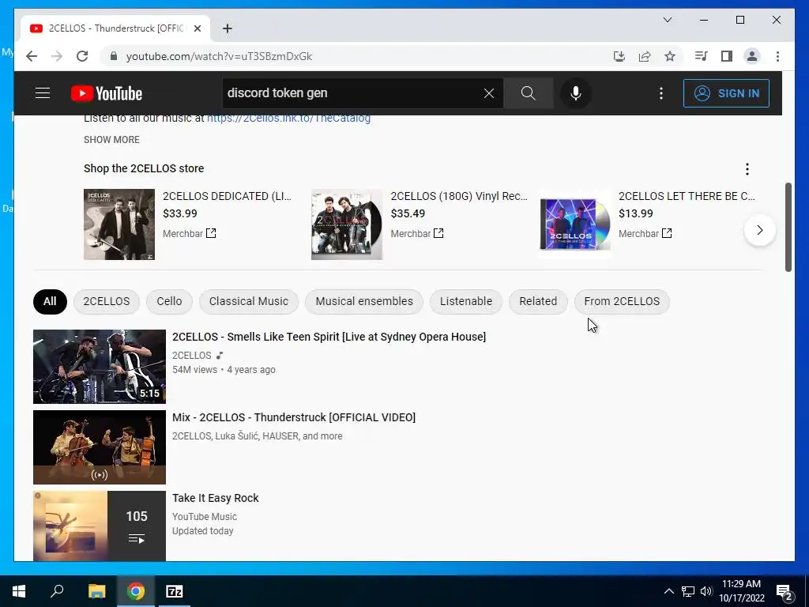Select the Musical ensembles chip
The height and width of the screenshot is (607, 809).
click(364, 301)
